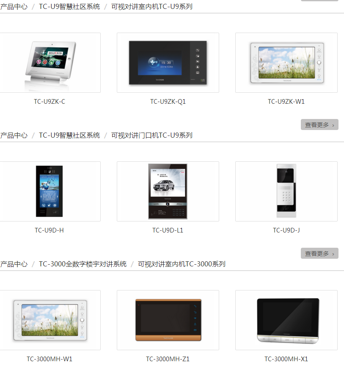Open the TC-U9ZK-Q1 text link
This screenshot has width=344, height=368.
(x=168, y=102)
